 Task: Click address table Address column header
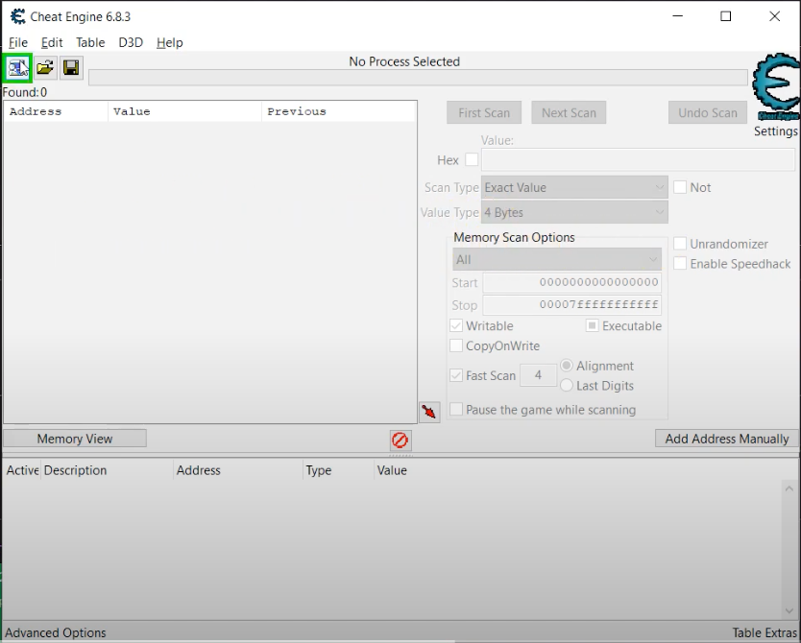238,470
